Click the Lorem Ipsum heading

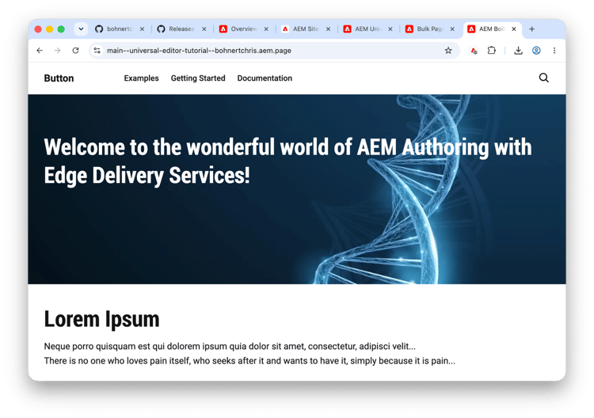click(x=101, y=319)
